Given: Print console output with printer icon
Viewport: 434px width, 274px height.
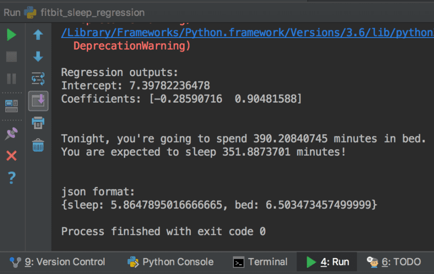Looking at the screenshot, I should coord(38,123).
